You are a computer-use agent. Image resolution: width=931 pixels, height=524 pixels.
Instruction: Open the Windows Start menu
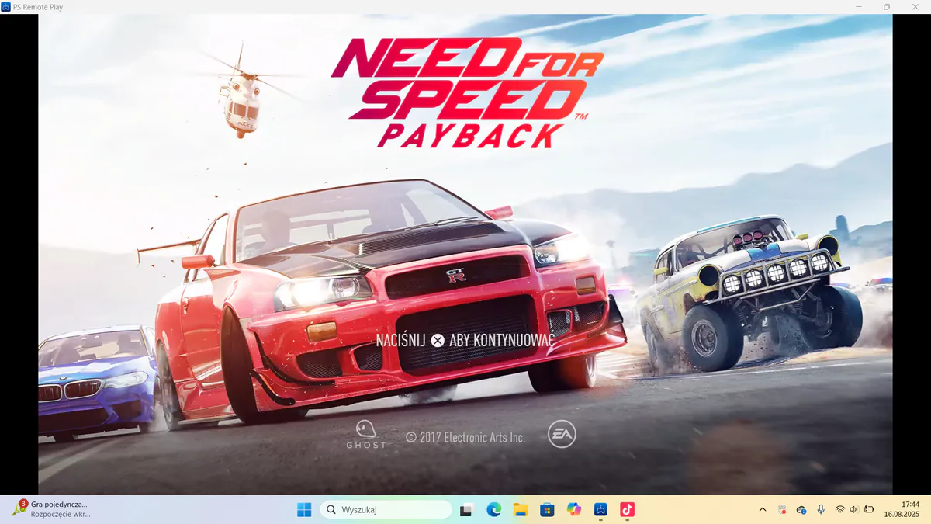304,509
